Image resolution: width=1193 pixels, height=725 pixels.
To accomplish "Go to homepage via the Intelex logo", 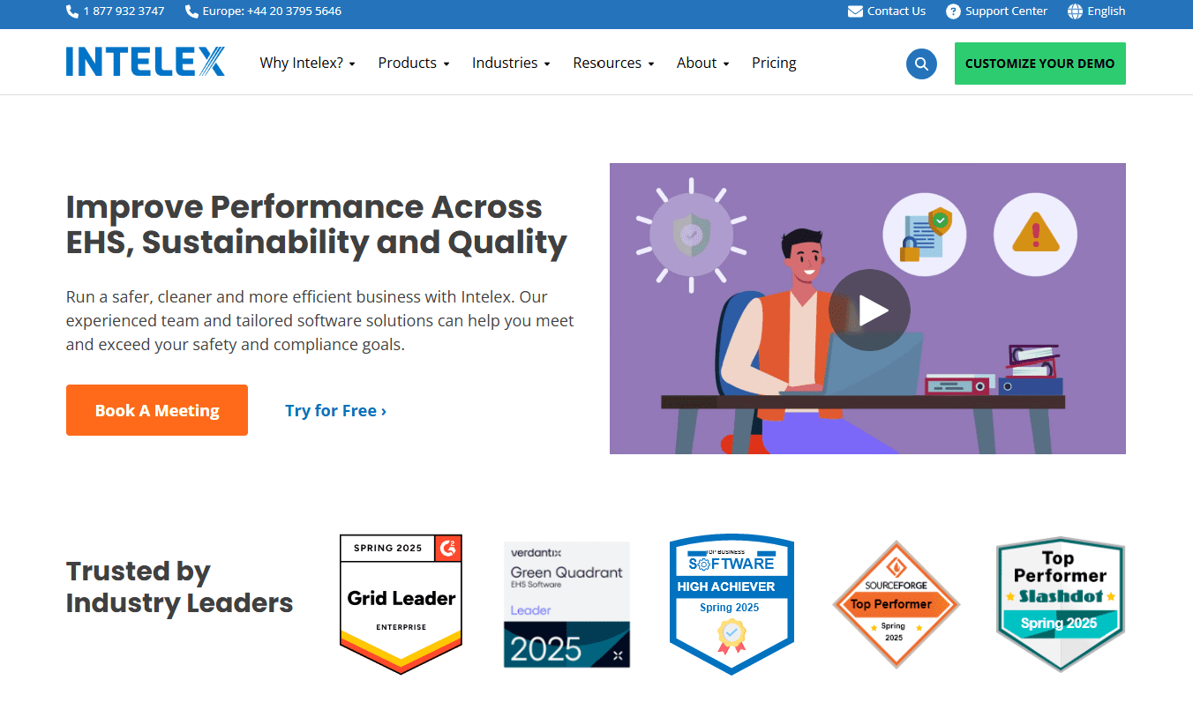I will point(146,62).
